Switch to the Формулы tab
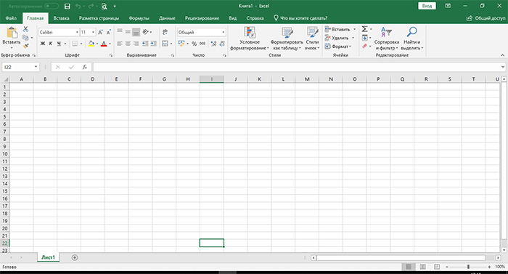Viewport: 508px width, 274px height. click(x=139, y=18)
